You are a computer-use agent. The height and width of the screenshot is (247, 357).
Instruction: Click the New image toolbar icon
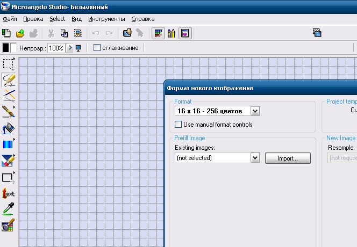tap(6, 33)
